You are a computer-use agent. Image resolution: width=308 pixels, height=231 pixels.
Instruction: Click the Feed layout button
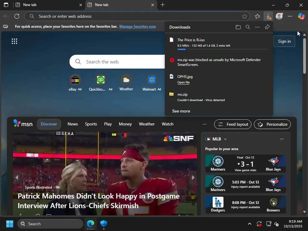(233, 124)
